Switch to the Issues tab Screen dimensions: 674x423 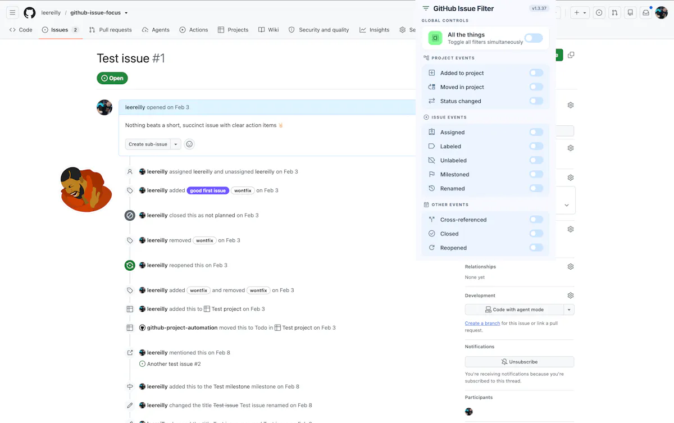pos(60,30)
